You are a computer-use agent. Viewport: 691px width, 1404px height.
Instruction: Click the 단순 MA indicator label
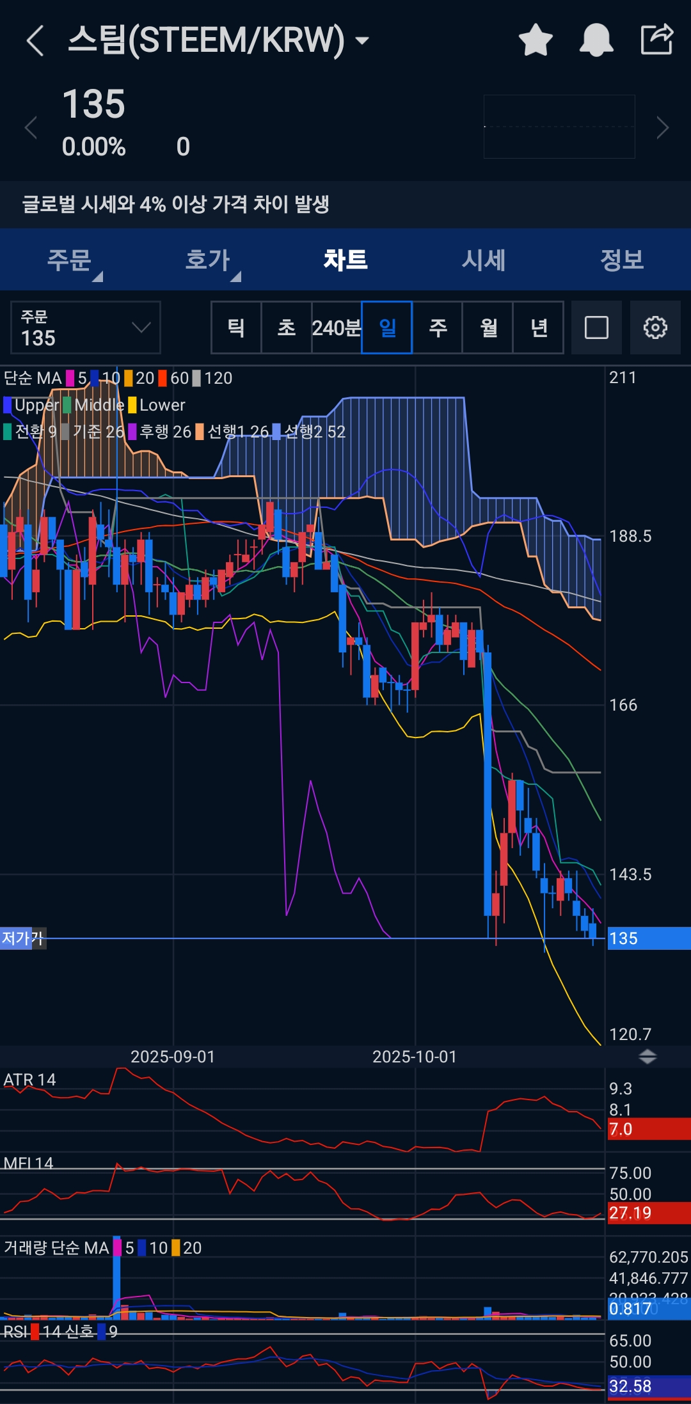(x=33, y=378)
